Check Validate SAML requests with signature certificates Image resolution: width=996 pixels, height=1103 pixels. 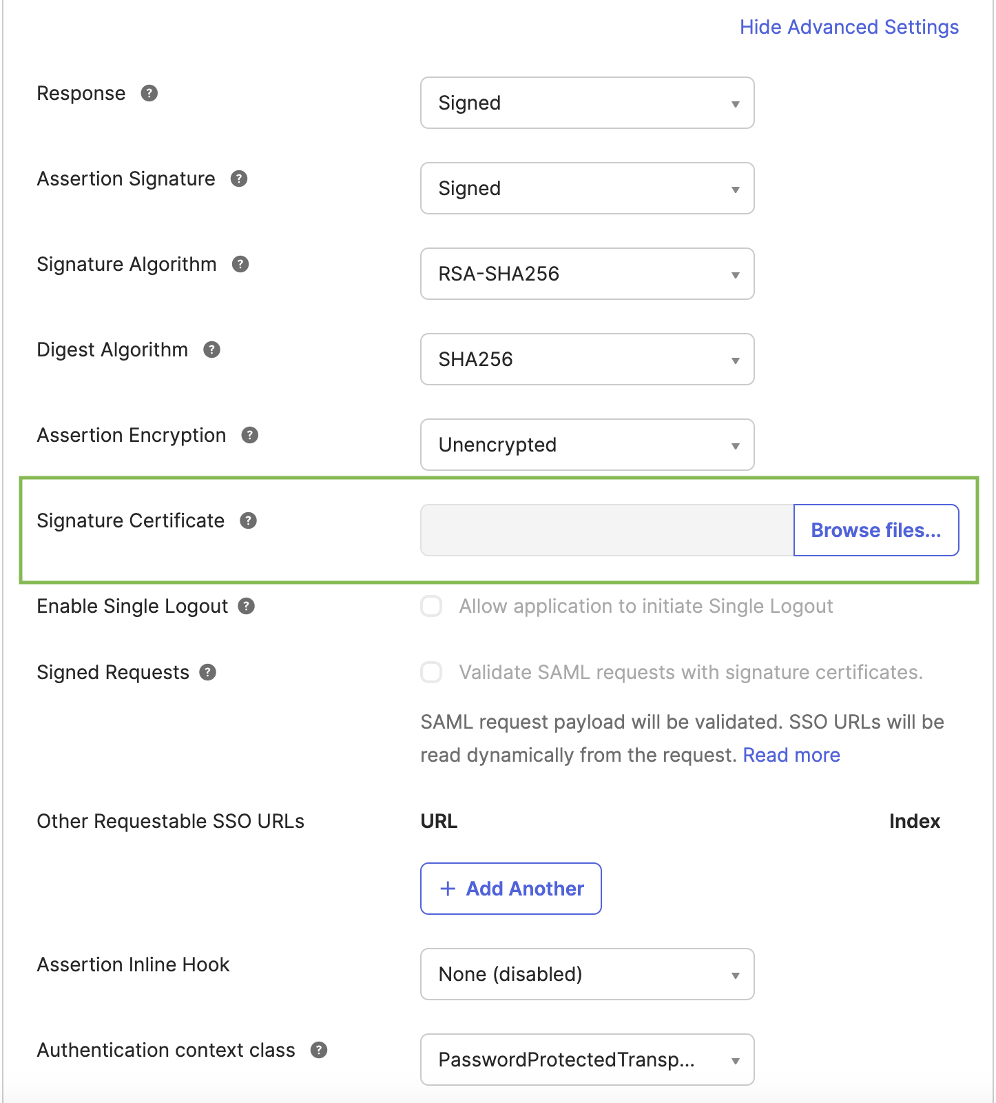(x=431, y=672)
